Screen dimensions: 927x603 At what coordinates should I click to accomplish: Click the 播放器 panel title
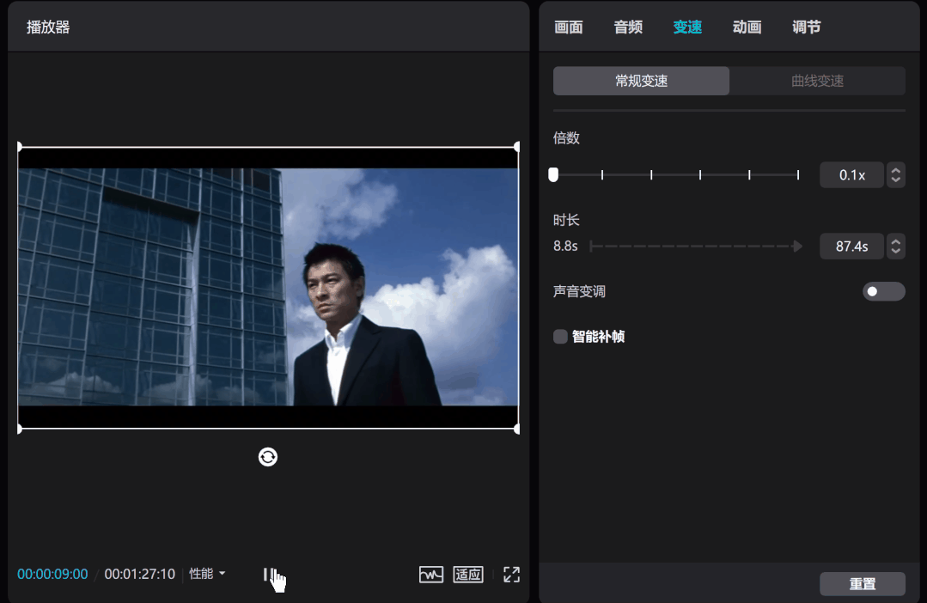pyautogui.click(x=48, y=27)
